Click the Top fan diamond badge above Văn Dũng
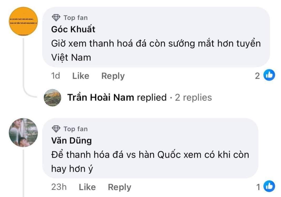The width and height of the screenshot is (281, 197). 56,129
